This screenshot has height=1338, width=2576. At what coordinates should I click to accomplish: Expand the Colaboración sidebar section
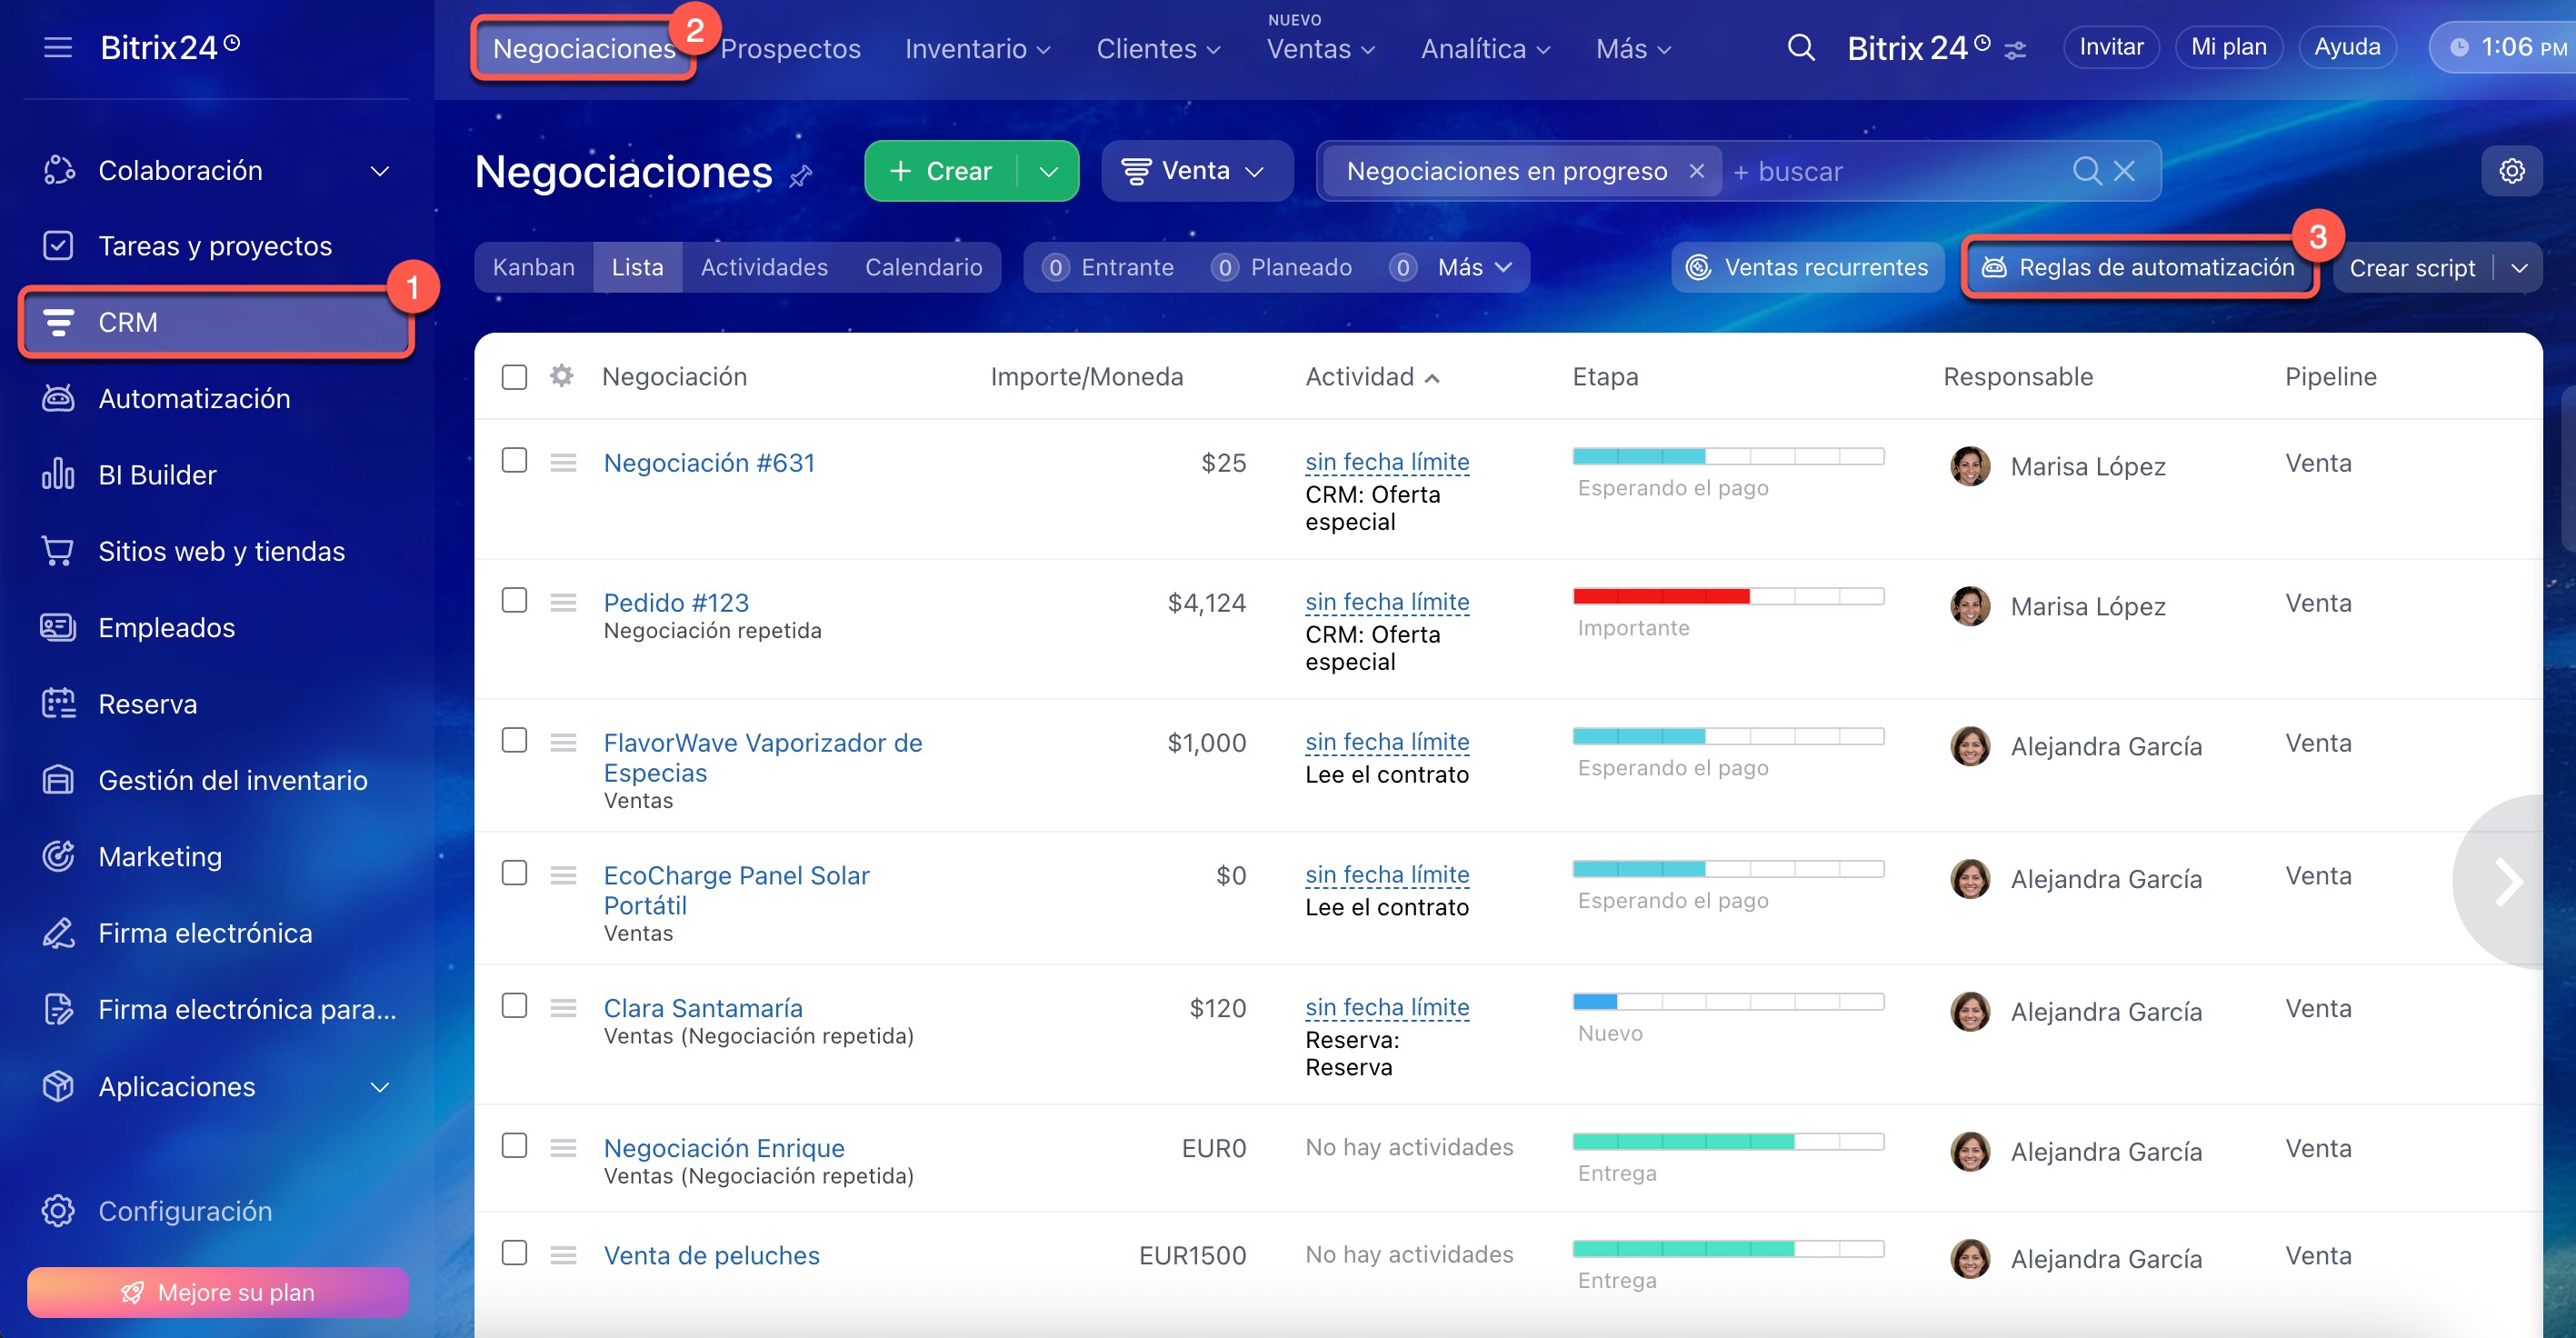pos(379,171)
